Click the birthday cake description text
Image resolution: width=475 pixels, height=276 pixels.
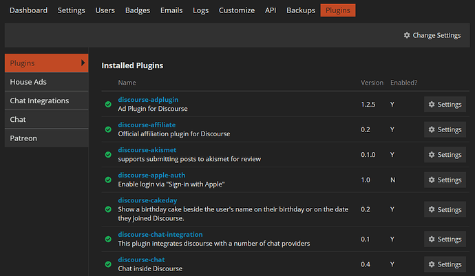[x=233, y=213]
